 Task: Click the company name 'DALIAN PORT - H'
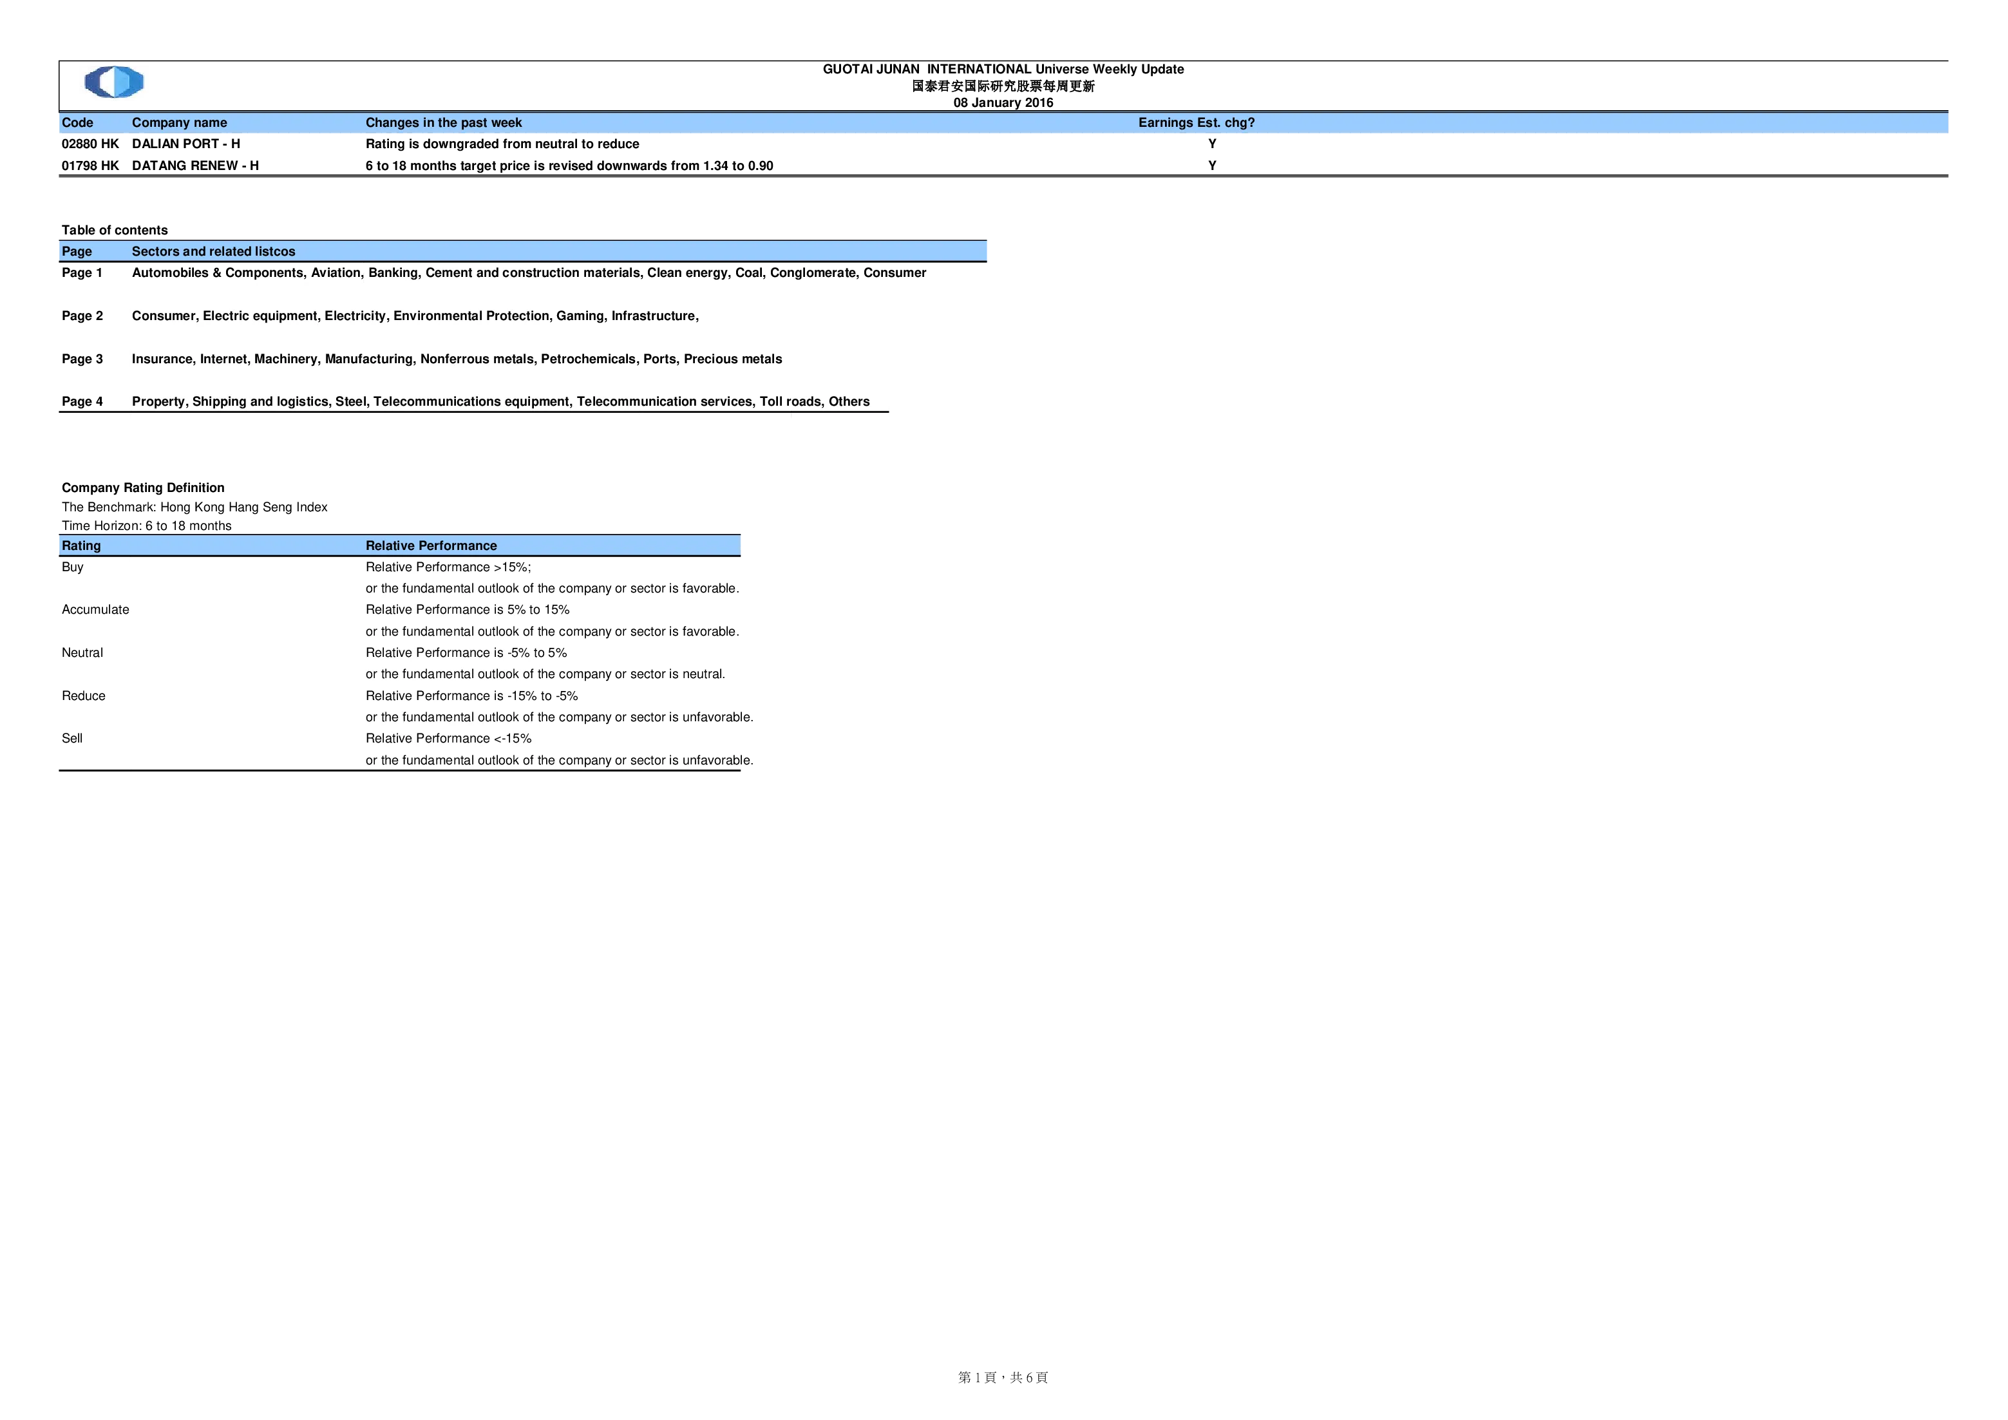click(186, 144)
